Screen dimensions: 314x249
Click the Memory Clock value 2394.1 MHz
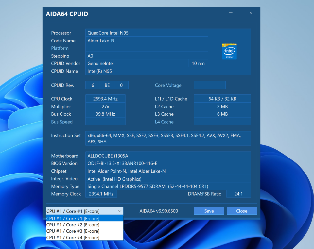click(101, 194)
